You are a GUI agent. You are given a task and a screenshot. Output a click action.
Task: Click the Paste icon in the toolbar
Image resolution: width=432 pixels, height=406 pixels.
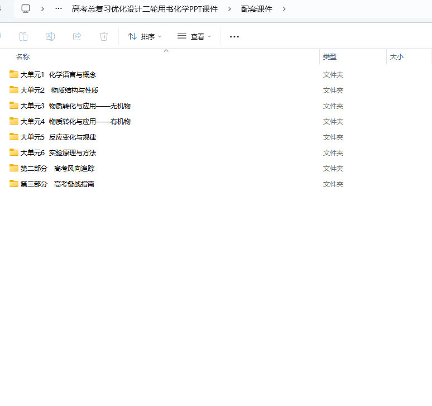[x=23, y=36]
